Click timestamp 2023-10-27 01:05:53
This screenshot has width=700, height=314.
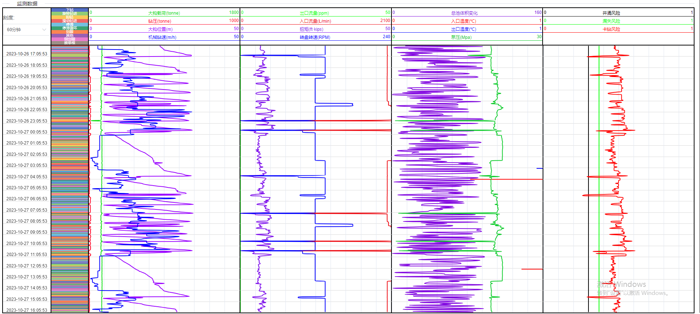(x=27, y=143)
